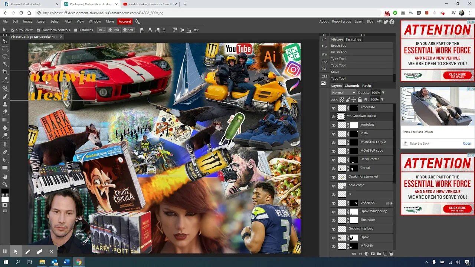Select the Spot Healing tool
This screenshot has height=267, width=475.
point(5,89)
